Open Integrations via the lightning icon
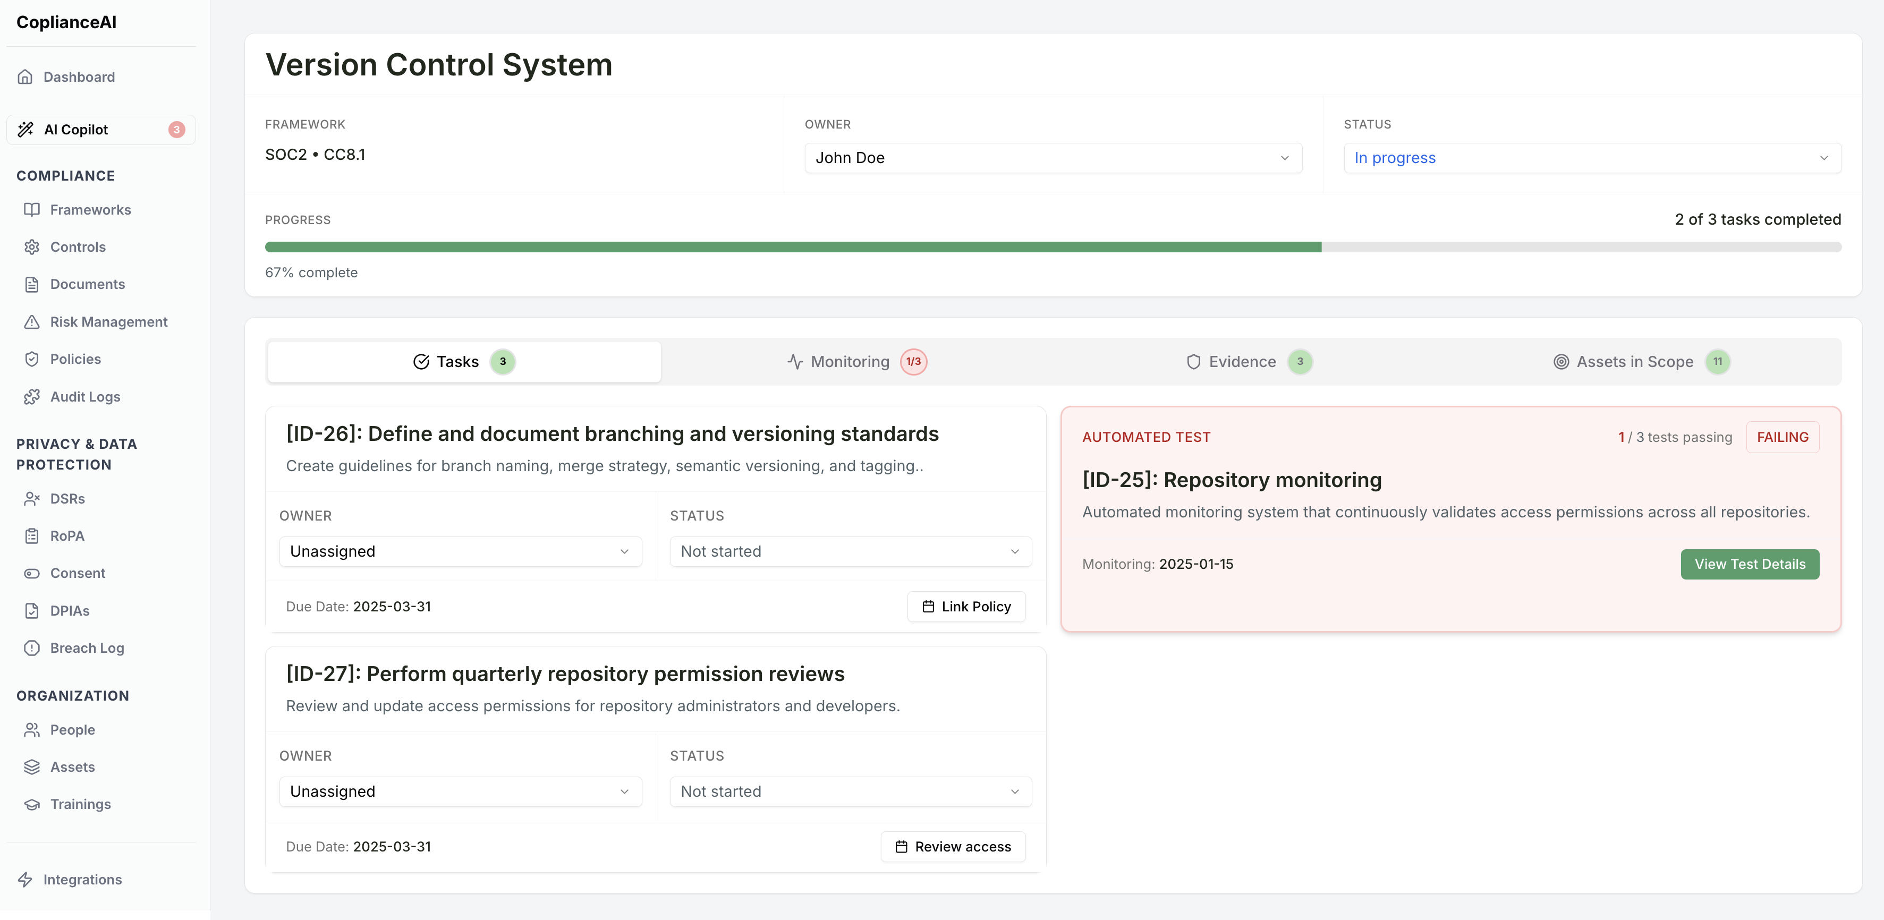 click(27, 879)
